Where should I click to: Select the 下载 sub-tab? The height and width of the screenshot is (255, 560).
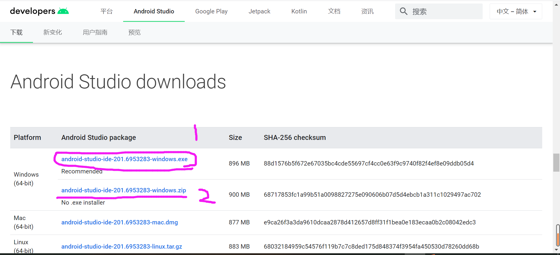pyautogui.click(x=16, y=32)
